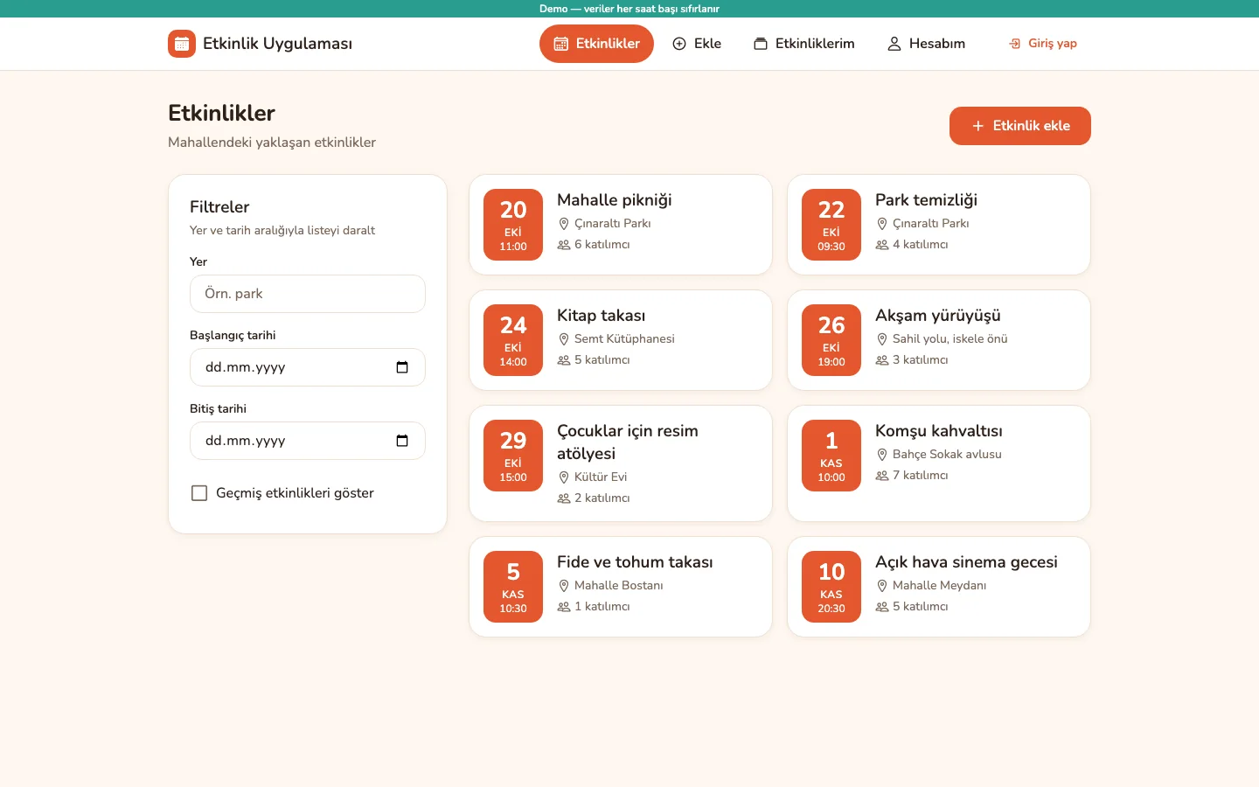Click location pin icon beside Mahalle Bostanı
The height and width of the screenshot is (787, 1259).
click(x=564, y=586)
